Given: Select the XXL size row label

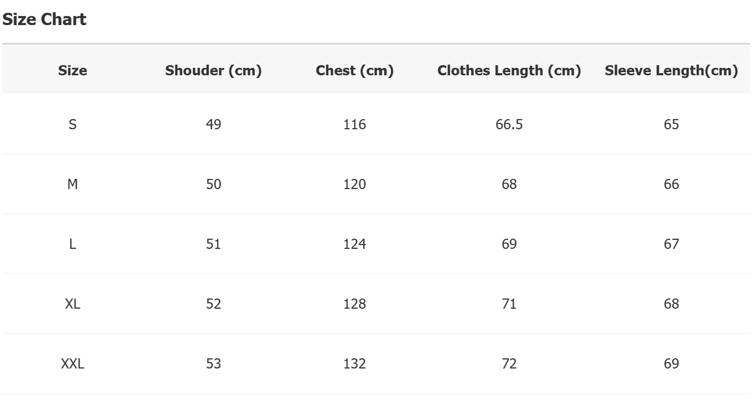Looking at the screenshot, I should 73,364.
